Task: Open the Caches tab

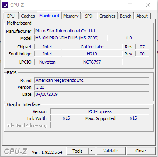Action: point(28,16)
